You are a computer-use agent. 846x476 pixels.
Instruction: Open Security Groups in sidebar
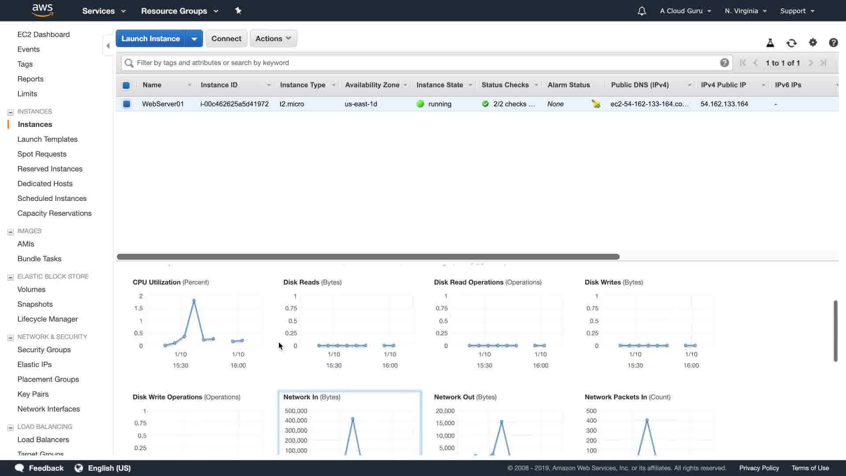tap(44, 350)
